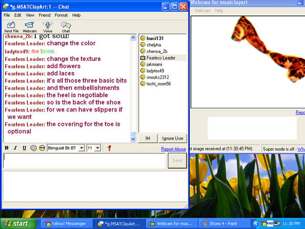Viewport: 305px width, 229px height.
Task: Select user chenoa_2b in the list
Action: pos(157,51)
